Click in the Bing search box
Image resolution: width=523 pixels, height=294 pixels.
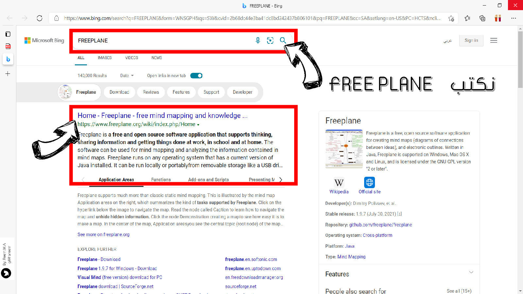click(163, 41)
